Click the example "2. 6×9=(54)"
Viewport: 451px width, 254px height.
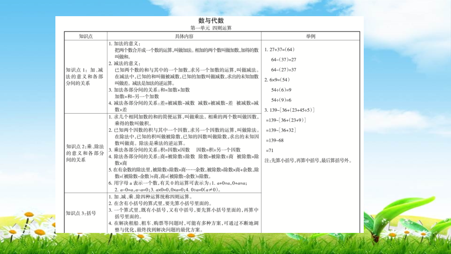(277, 79)
